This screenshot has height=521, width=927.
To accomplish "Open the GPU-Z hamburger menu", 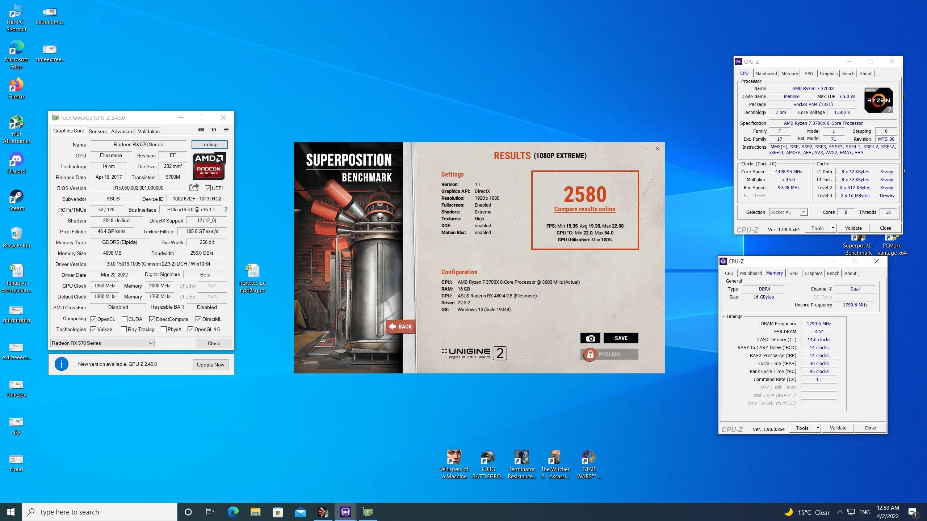I will point(226,130).
